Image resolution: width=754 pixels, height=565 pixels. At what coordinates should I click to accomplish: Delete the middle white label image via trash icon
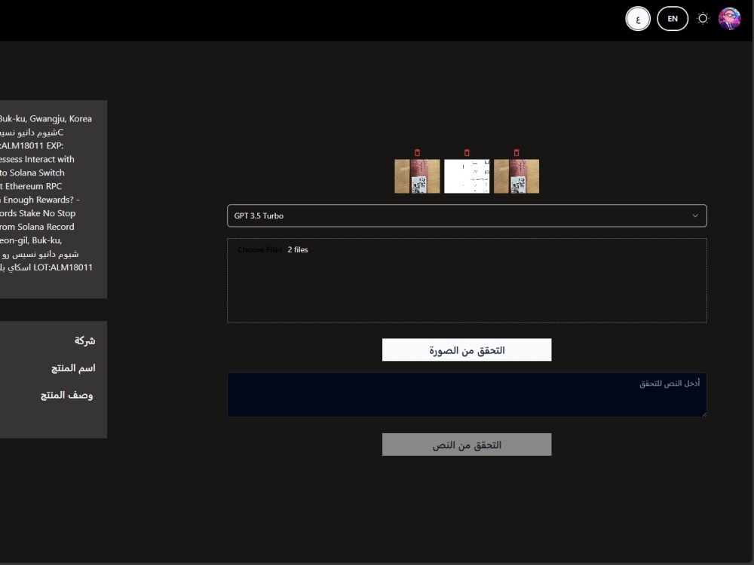pos(467,151)
